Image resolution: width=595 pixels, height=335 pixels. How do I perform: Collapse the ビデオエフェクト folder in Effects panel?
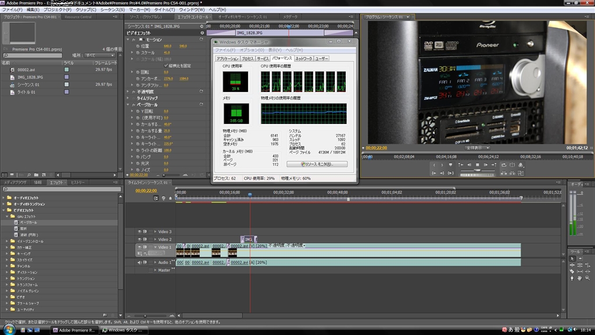click(x=5, y=210)
